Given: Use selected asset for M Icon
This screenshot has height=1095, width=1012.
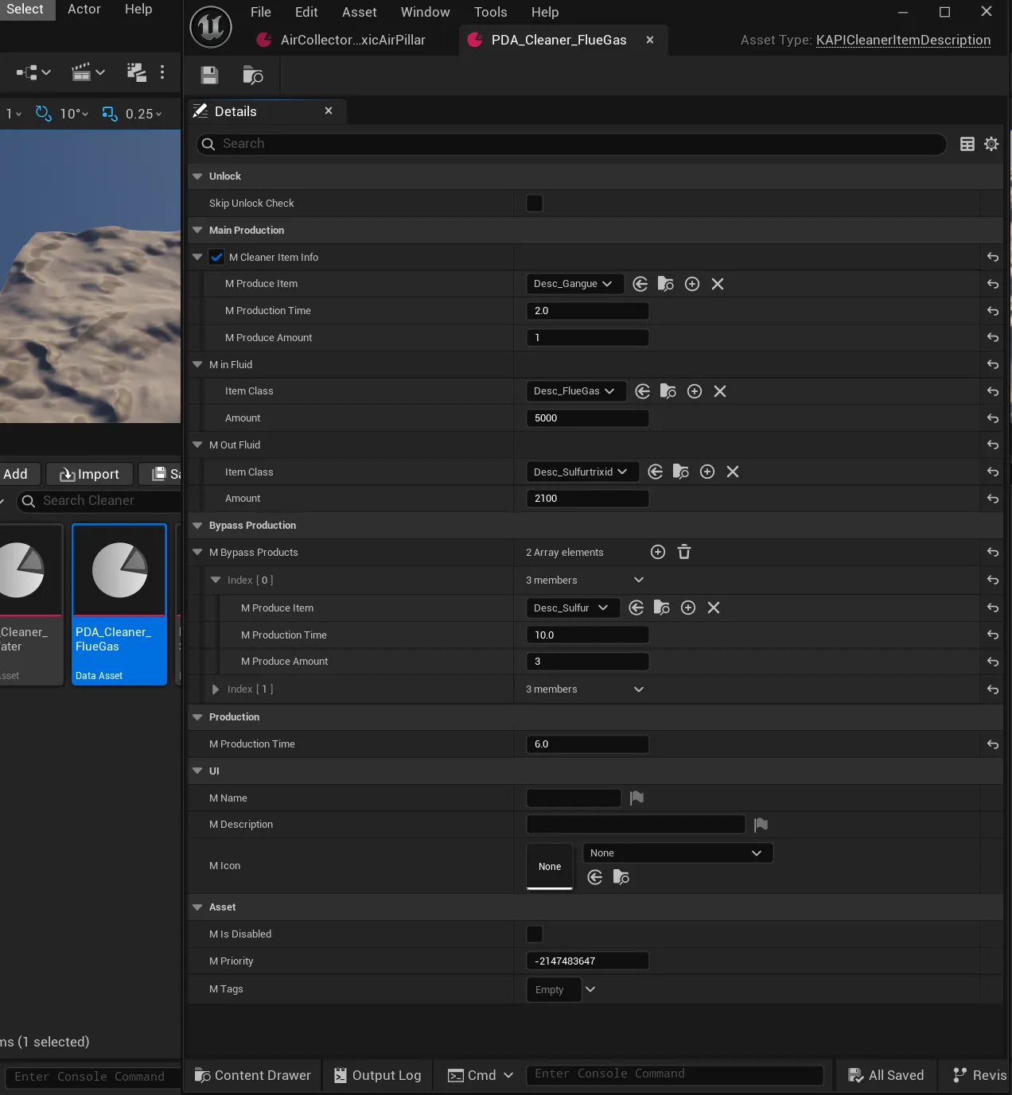Looking at the screenshot, I should pyautogui.click(x=595, y=877).
